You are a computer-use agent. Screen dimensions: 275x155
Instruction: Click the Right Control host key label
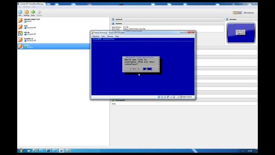coord(187,97)
